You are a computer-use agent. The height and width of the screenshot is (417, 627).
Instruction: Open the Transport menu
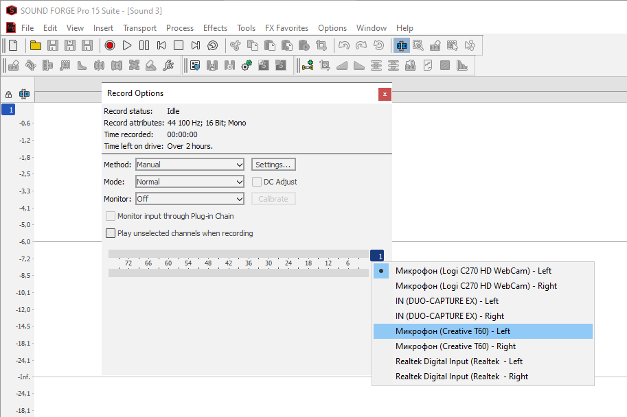coord(139,28)
